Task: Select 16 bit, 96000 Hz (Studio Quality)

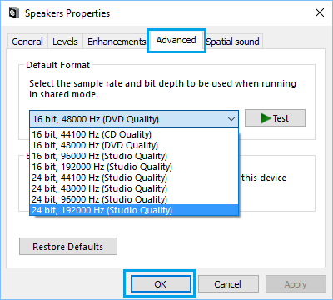Action: click(134, 156)
